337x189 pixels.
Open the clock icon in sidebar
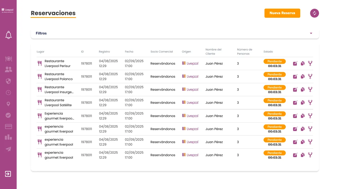[8, 93]
